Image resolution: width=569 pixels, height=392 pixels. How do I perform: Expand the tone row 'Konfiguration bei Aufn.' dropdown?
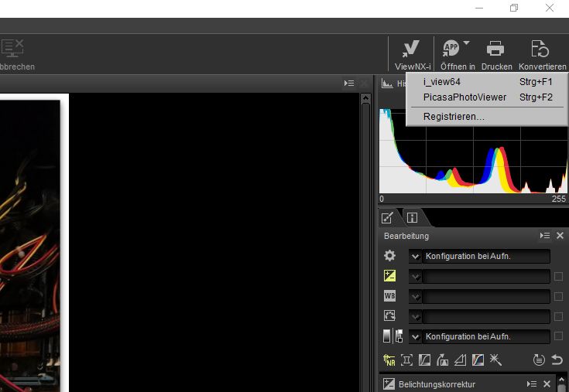pyautogui.click(x=415, y=337)
